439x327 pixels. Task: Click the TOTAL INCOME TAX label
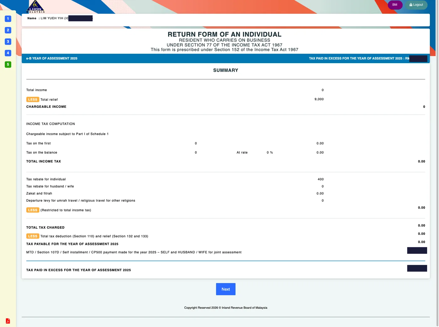[x=44, y=161]
